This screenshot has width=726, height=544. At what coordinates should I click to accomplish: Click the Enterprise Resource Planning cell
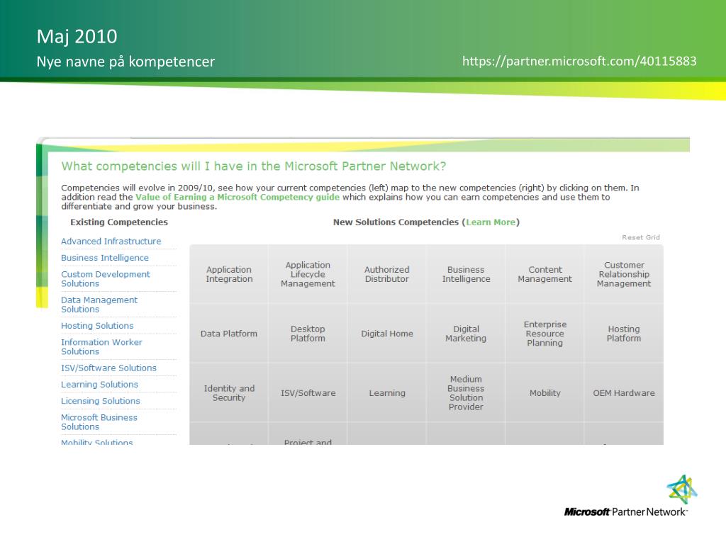(x=545, y=334)
